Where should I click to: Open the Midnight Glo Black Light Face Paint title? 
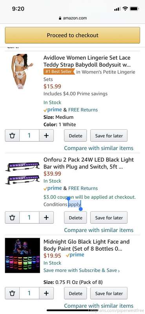coord(86,245)
